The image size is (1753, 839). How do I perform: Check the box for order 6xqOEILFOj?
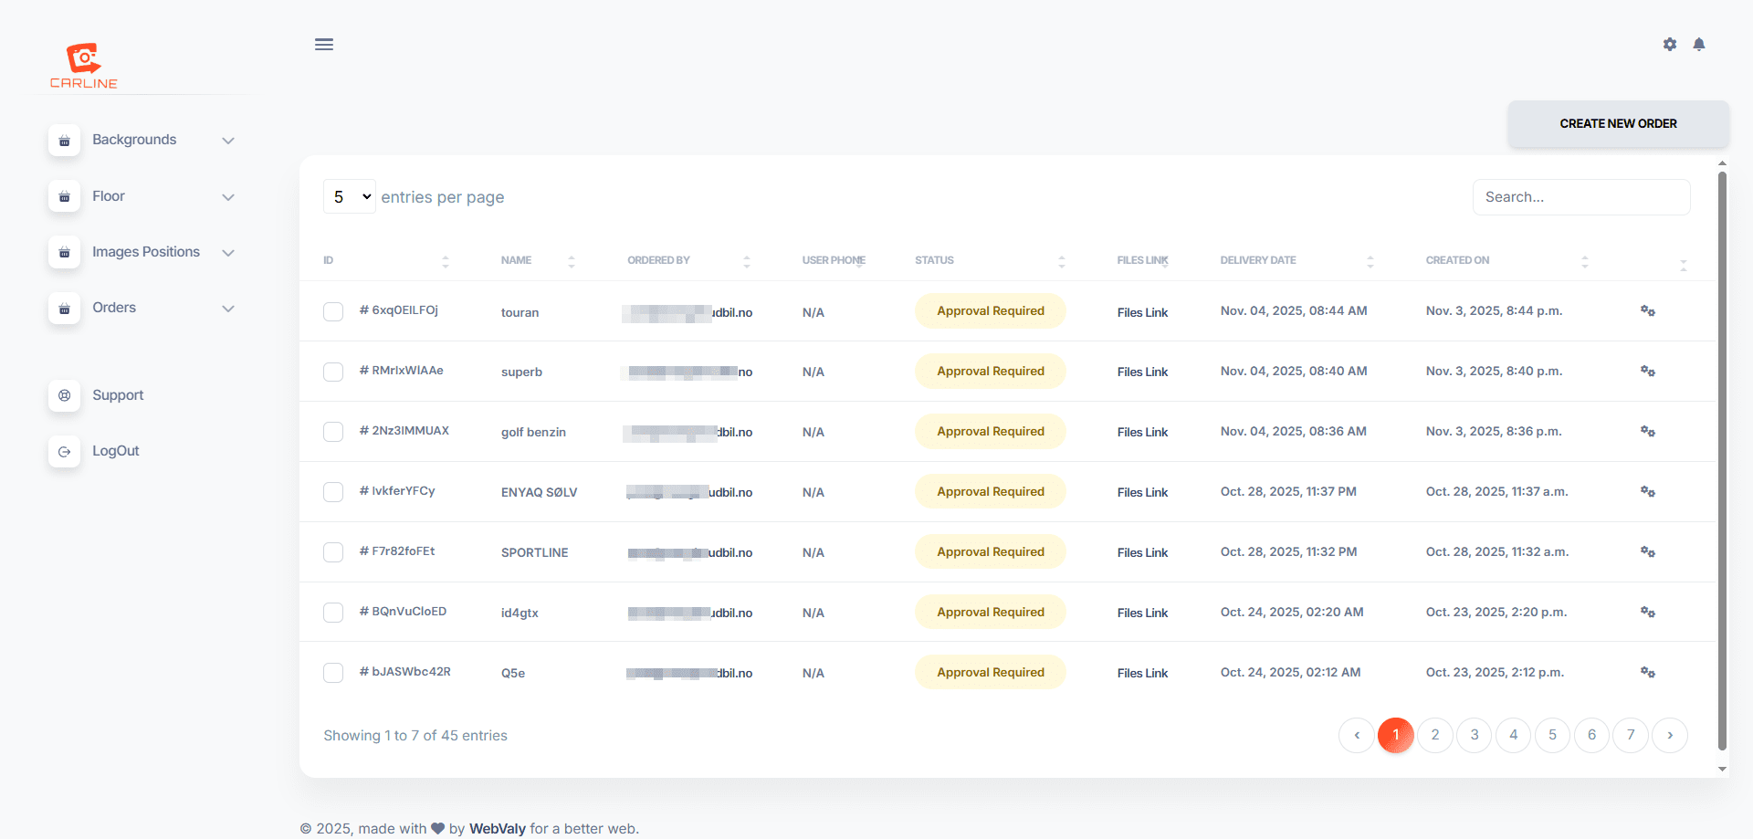pos(333,312)
